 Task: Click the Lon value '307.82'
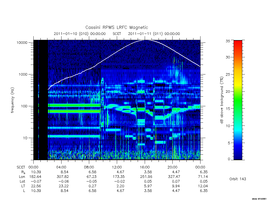[x=63, y=177]
